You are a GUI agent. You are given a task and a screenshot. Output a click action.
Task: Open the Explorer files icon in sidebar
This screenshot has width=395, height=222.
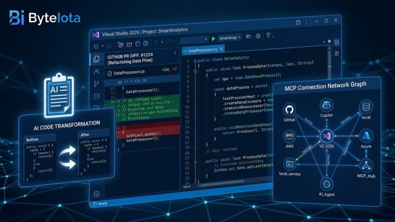point(96,59)
